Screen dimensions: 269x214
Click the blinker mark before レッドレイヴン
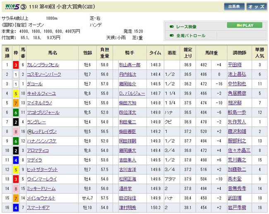click(29, 131)
